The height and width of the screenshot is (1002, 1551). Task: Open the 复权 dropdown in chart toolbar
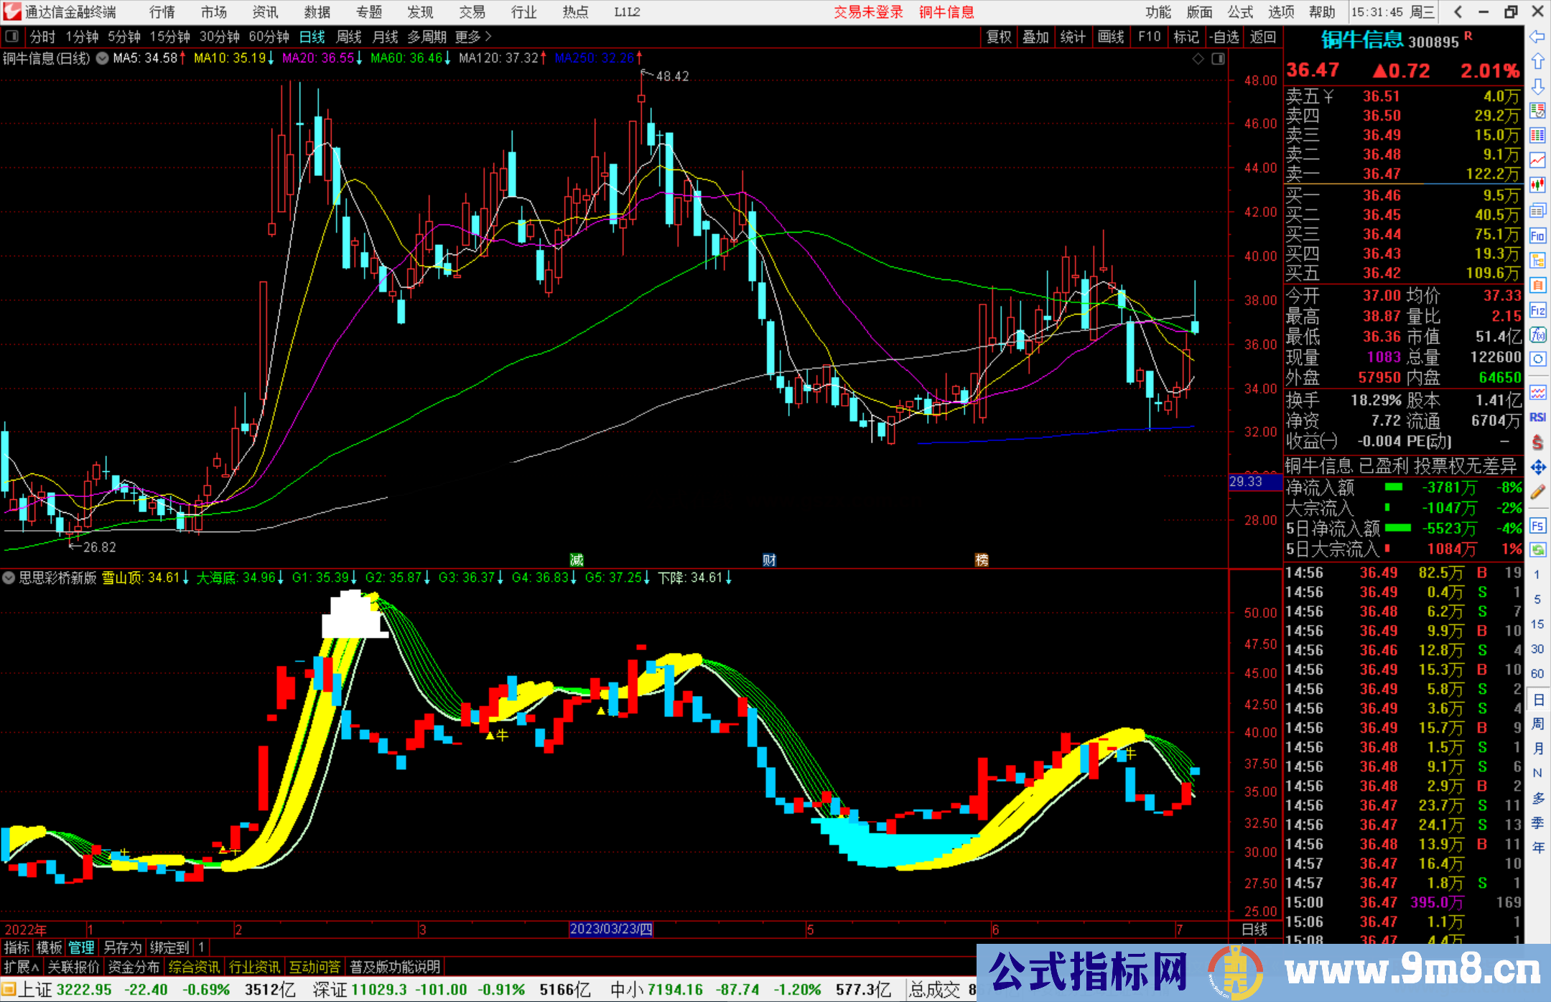[x=999, y=37]
